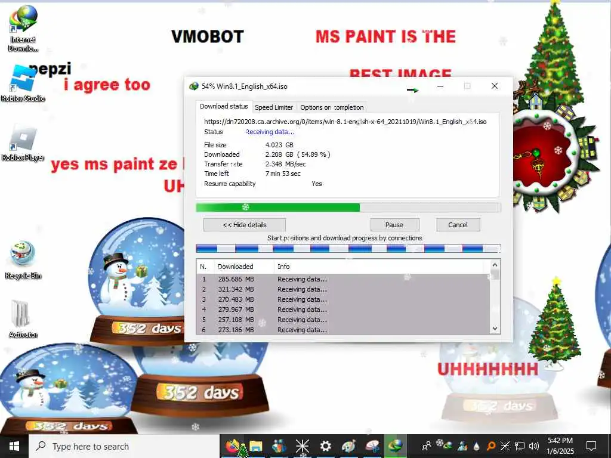This screenshot has width=611, height=458.
Task: Click the Type here to search box
Action: pos(124,446)
